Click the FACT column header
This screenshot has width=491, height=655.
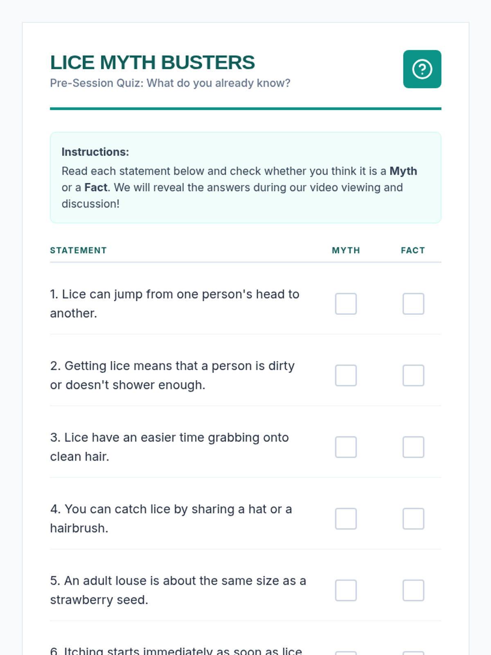(413, 251)
